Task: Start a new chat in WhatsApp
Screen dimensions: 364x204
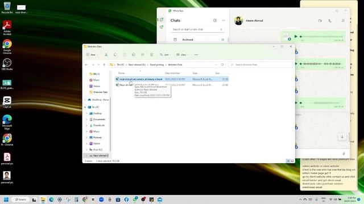Action: coord(215,20)
